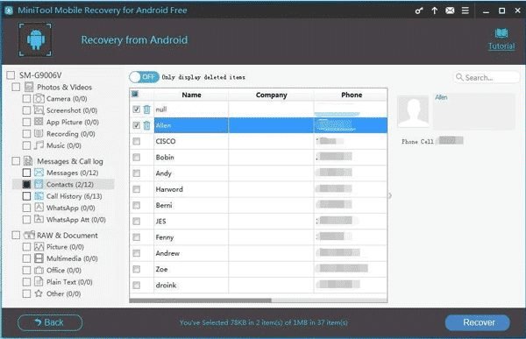
Task: Sort contacts by Name column header
Action: coord(191,95)
